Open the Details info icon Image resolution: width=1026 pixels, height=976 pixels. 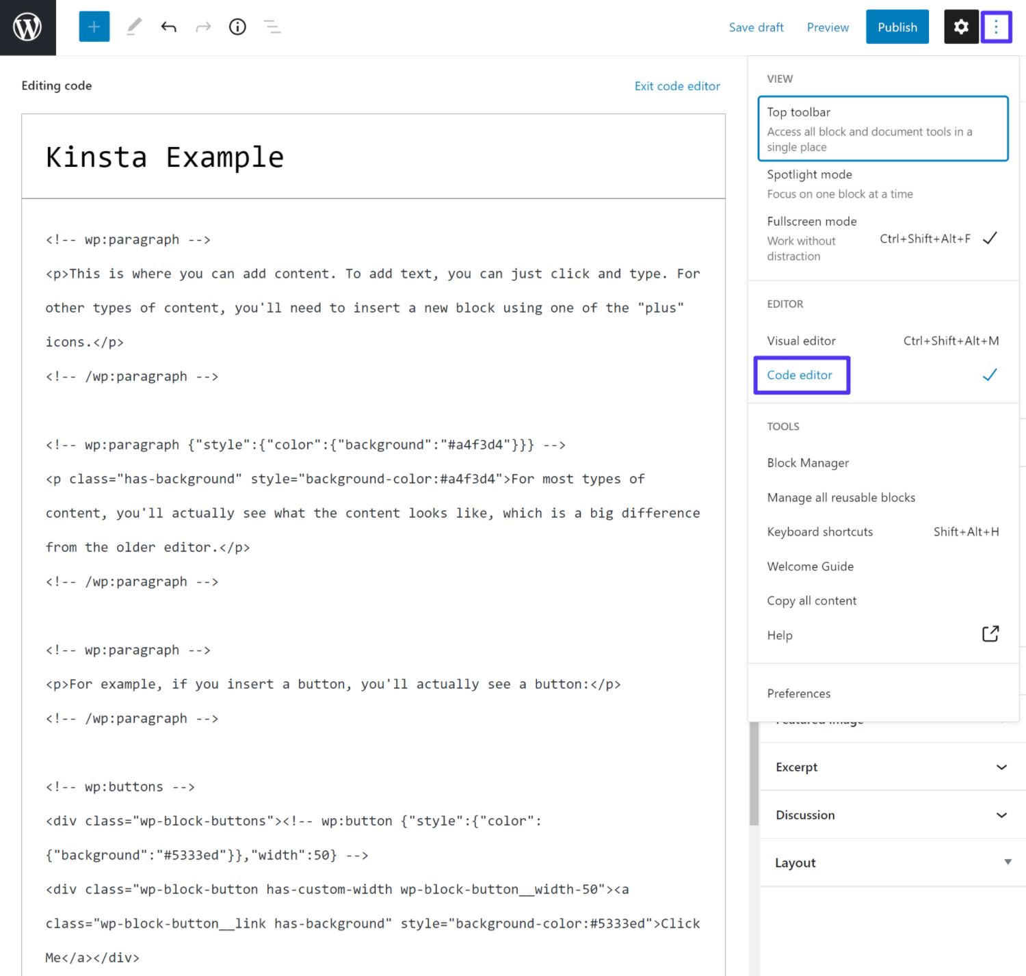(237, 26)
